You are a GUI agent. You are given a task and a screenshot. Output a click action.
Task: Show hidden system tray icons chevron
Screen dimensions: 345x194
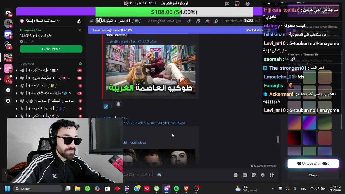coord(273,189)
